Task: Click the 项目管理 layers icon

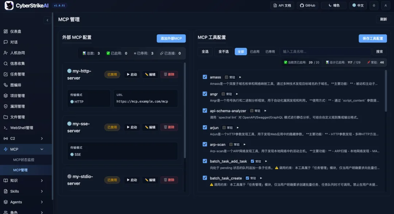Action: [x=5, y=96]
